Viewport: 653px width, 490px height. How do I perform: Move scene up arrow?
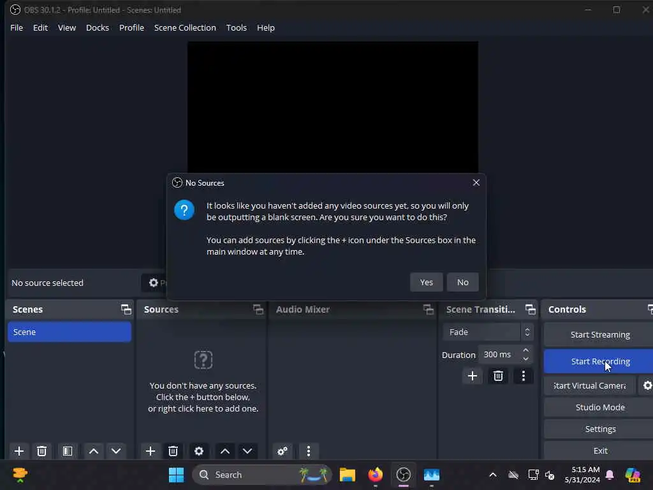pyautogui.click(x=94, y=451)
